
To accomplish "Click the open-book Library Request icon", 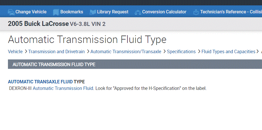I will pos(93,12).
